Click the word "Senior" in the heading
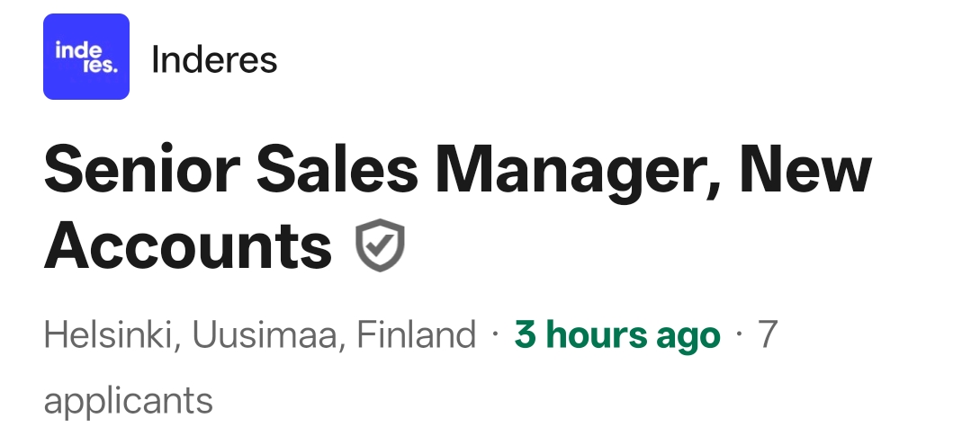971x427 pixels. coord(140,171)
